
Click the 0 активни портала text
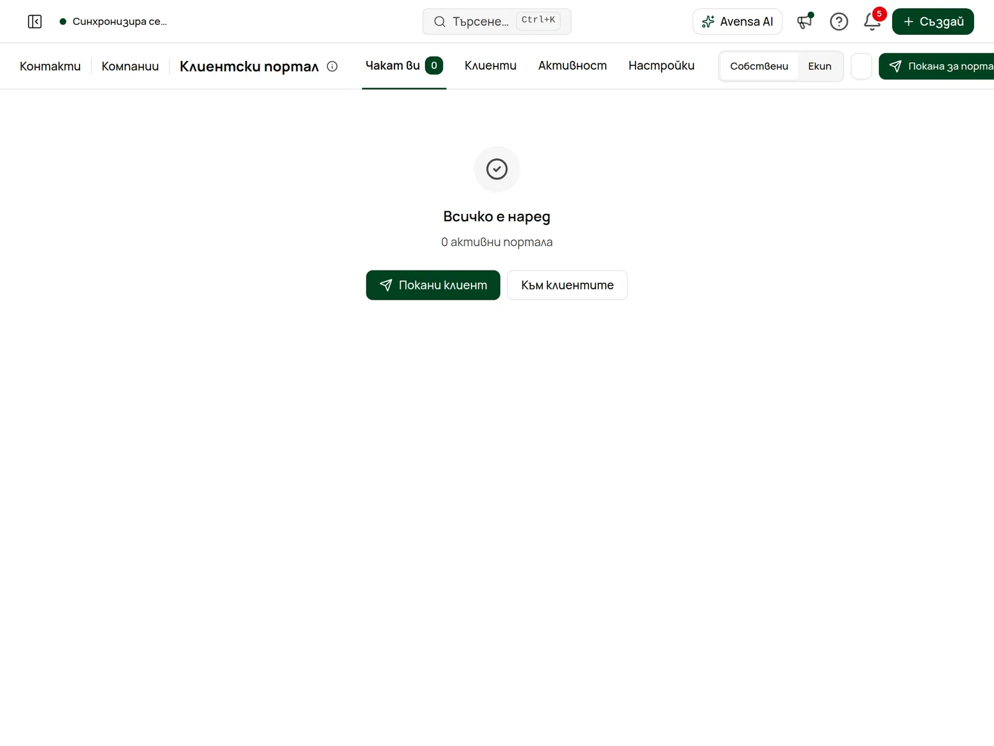point(497,242)
